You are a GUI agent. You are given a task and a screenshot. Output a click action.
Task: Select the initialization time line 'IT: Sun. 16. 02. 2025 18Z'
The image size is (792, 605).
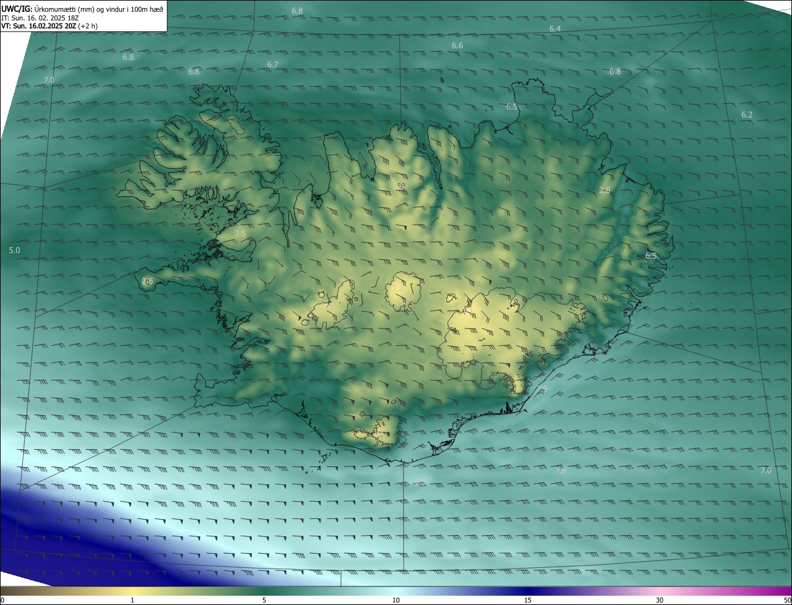(x=41, y=18)
